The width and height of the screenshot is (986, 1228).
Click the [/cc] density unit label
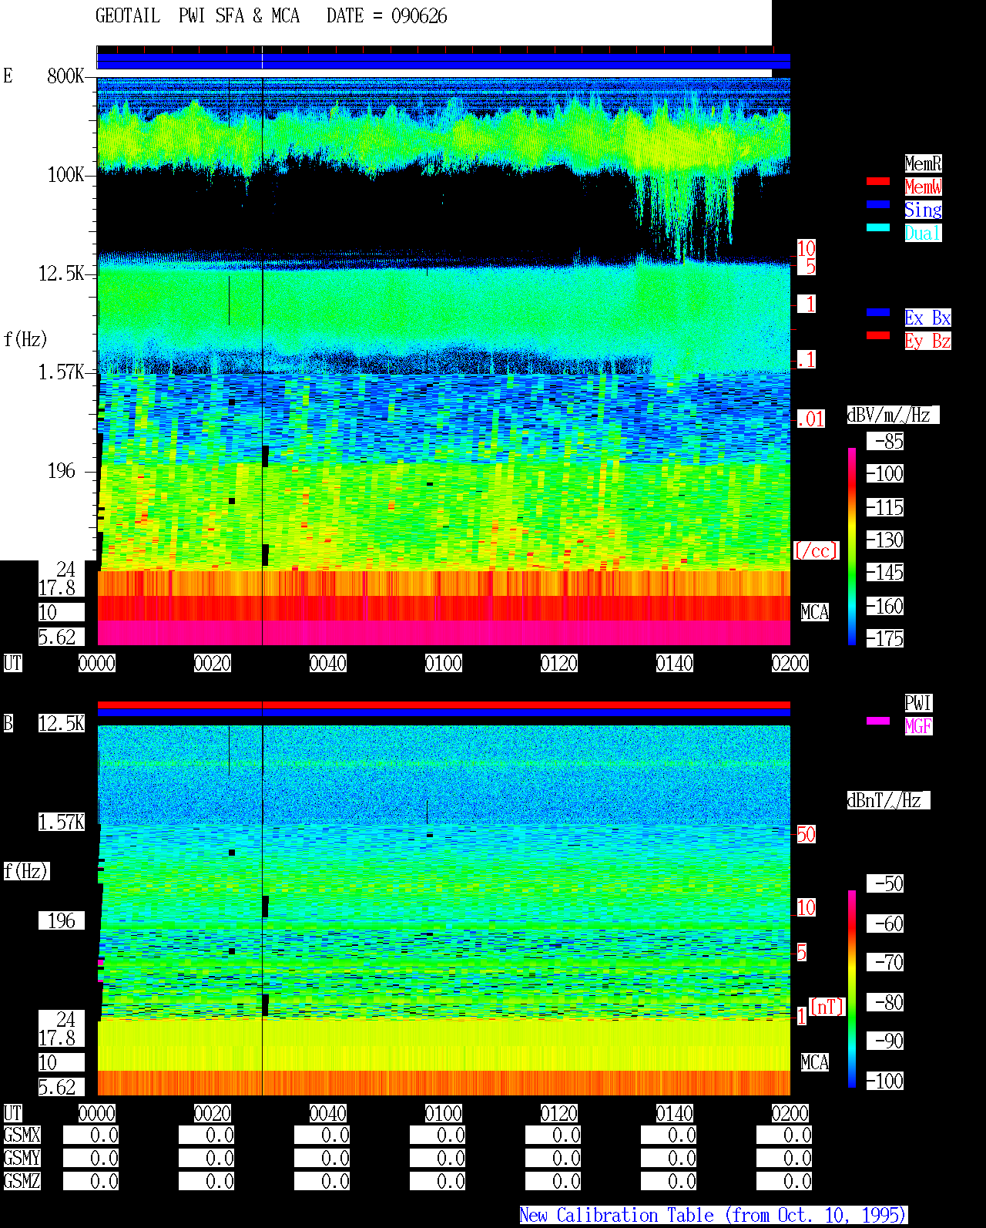[816, 550]
